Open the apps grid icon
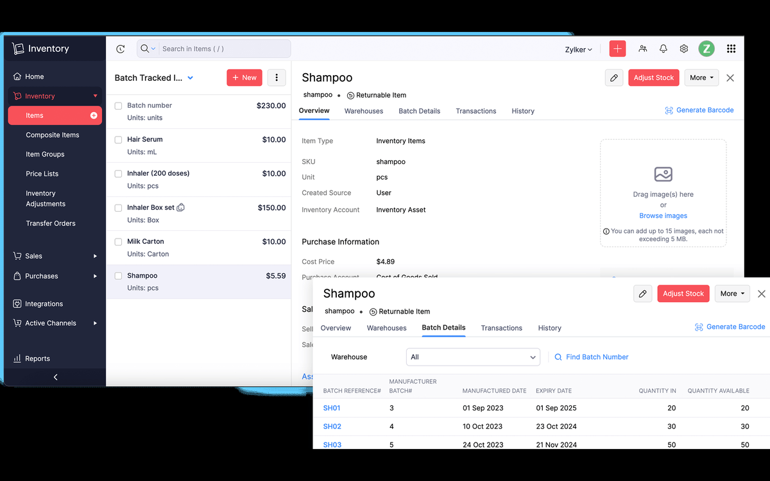The image size is (770, 481). coord(731,49)
